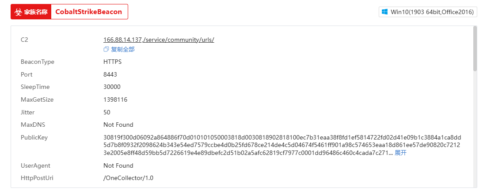
Task: Click the vertical scrollbar thumb
Action: point(475,48)
